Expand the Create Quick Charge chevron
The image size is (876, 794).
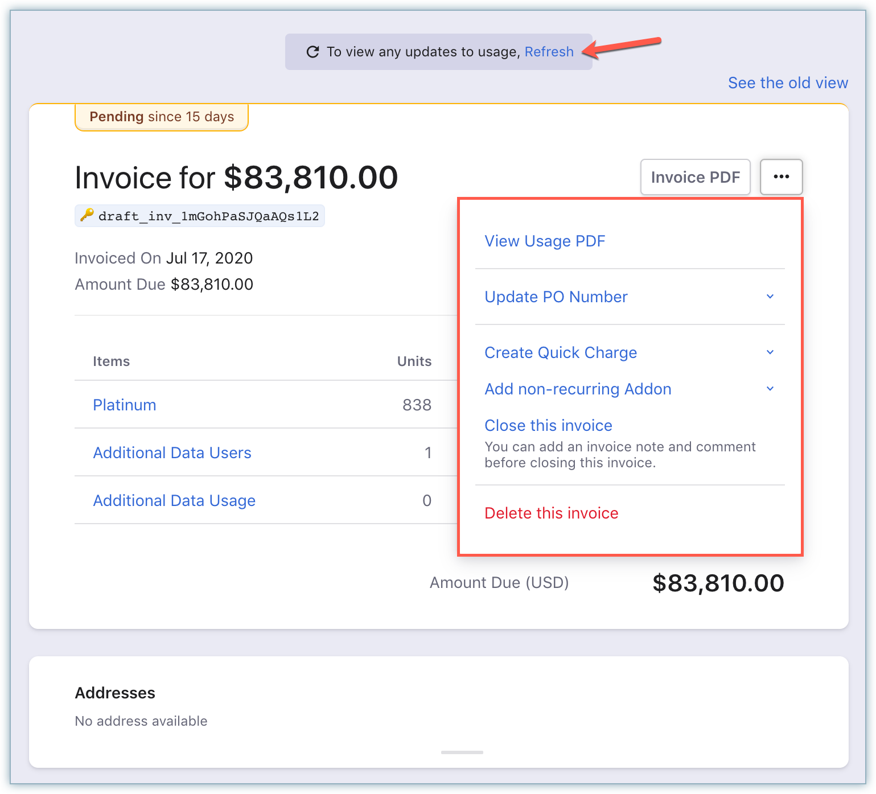tap(770, 352)
